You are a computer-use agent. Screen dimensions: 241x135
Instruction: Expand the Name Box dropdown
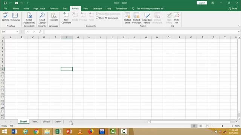(x=17, y=31)
